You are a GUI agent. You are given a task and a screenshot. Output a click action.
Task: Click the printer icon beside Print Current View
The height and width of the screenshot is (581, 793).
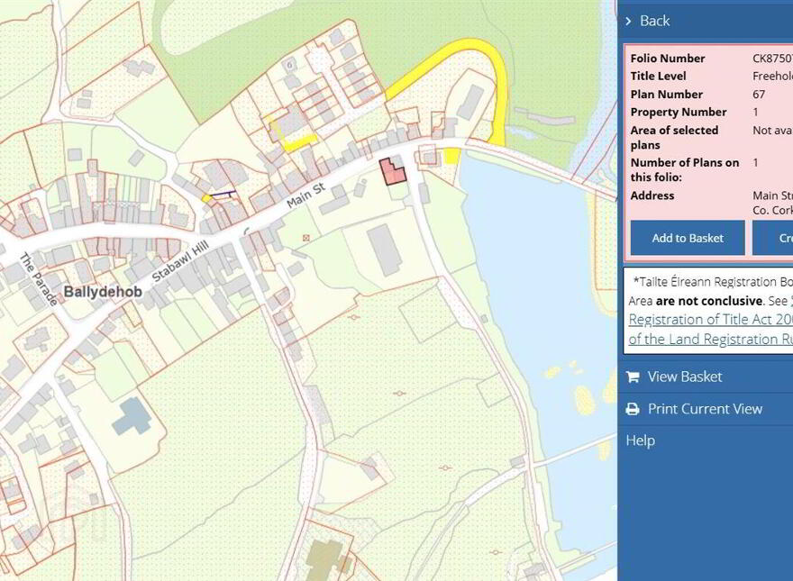[x=633, y=409]
